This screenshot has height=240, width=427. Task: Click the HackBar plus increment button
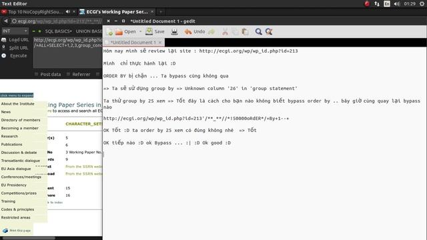39,31
